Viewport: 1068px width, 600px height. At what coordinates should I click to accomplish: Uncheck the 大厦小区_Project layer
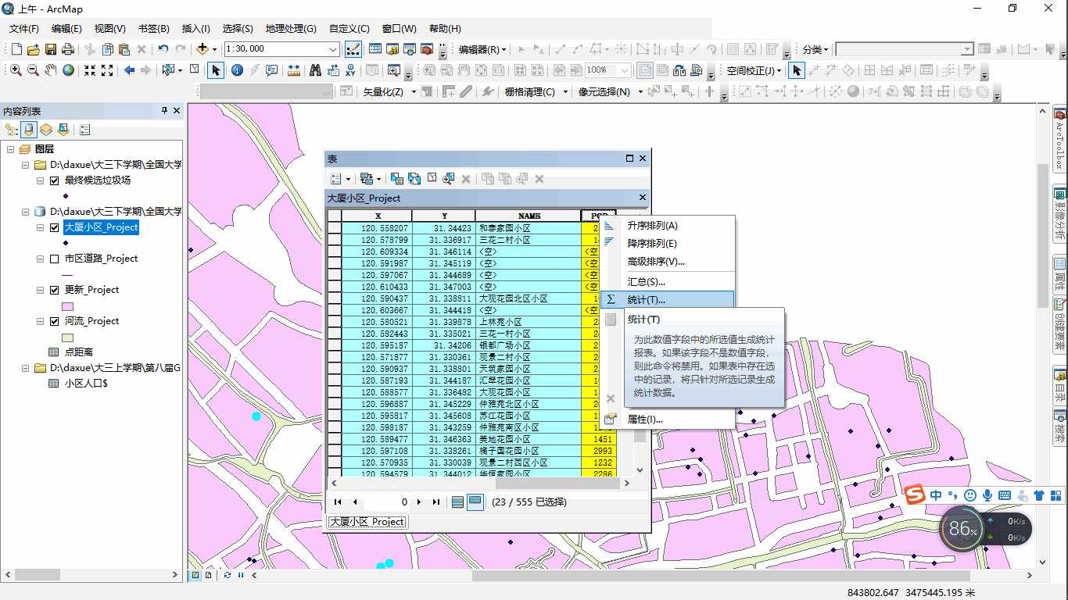[x=54, y=227]
